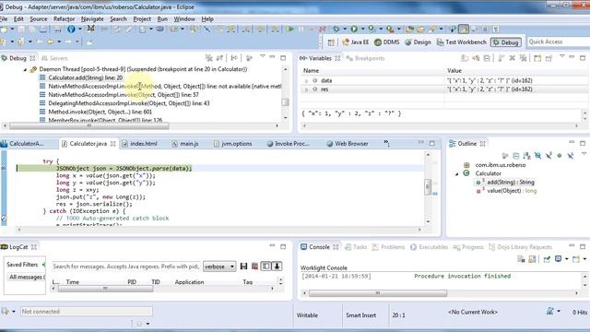
Task: Collapse the Calculator class in Outline
Action: pyautogui.click(x=457, y=174)
